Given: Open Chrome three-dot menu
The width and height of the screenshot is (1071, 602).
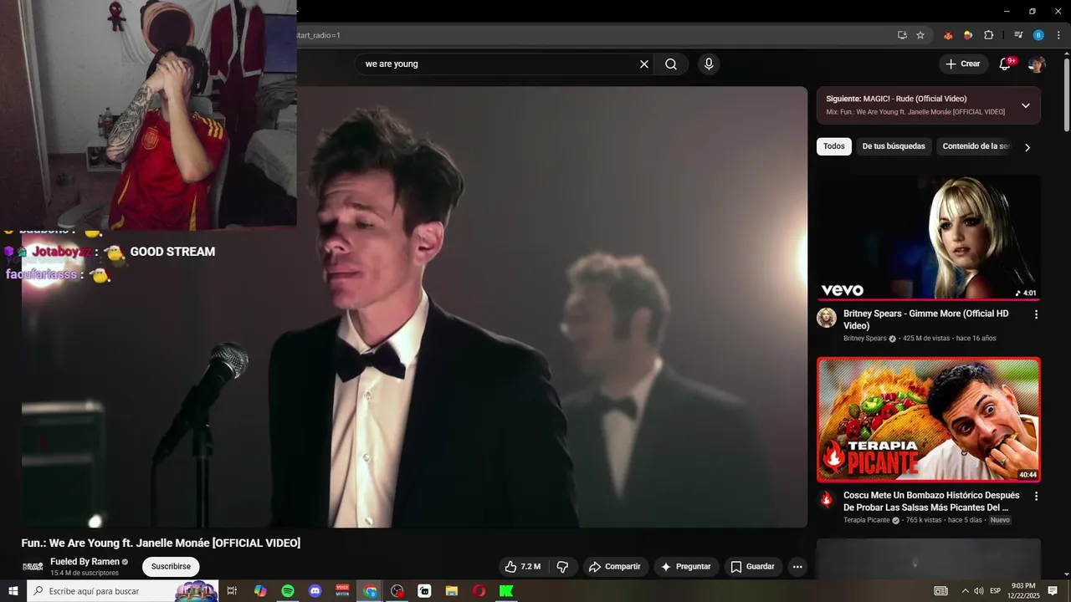Looking at the screenshot, I should click(1058, 35).
